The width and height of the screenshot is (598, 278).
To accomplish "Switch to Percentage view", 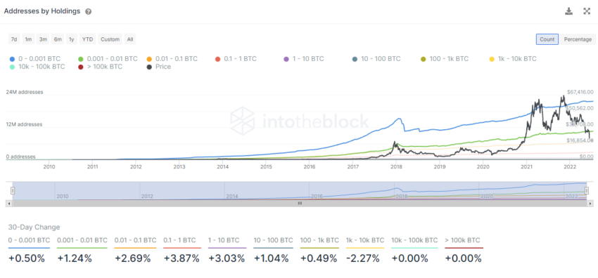I will 578,39.
